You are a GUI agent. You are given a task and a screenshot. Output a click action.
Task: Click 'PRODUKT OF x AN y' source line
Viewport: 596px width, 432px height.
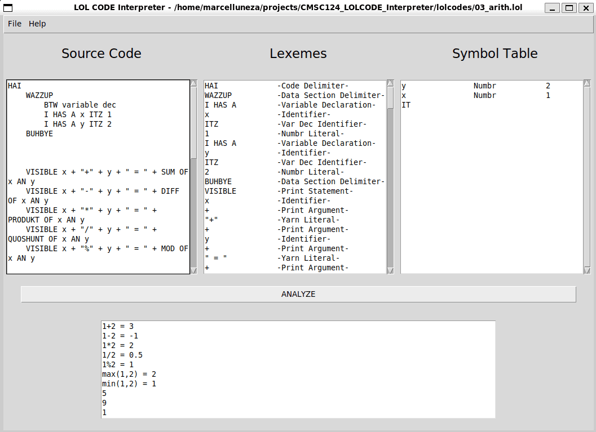[x=46, y=220]
